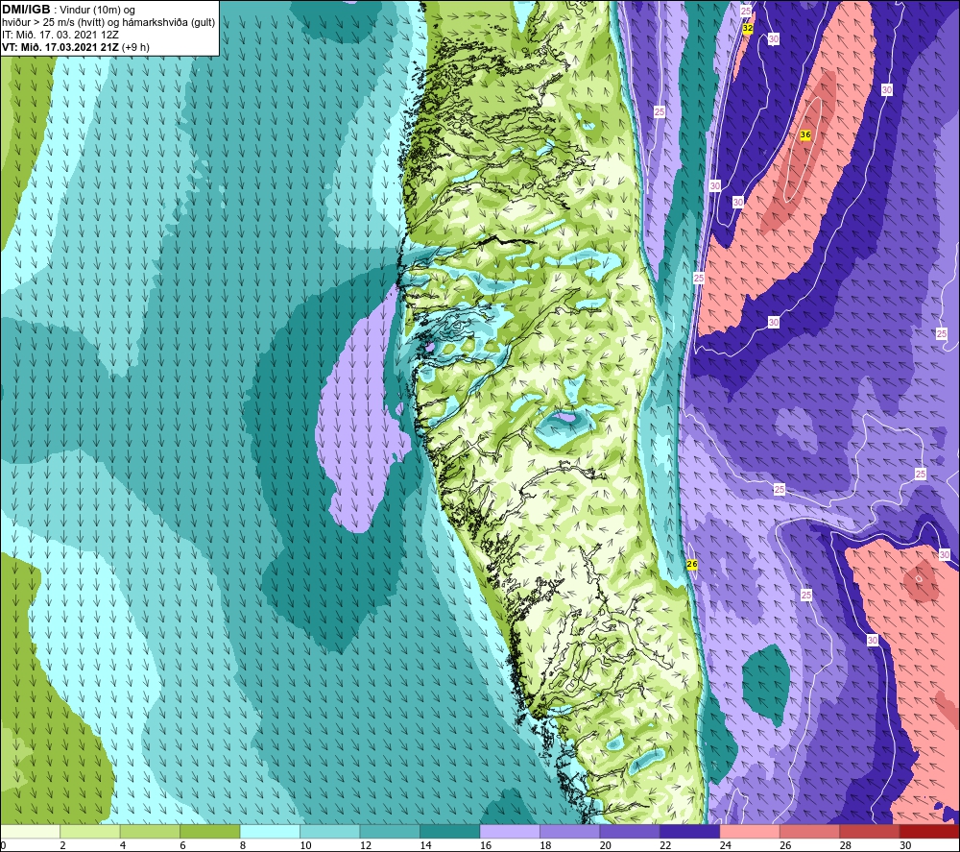Select the 16–18 m/s lavender swatch
The image size is (960, 852).
[x=510, y=832]
